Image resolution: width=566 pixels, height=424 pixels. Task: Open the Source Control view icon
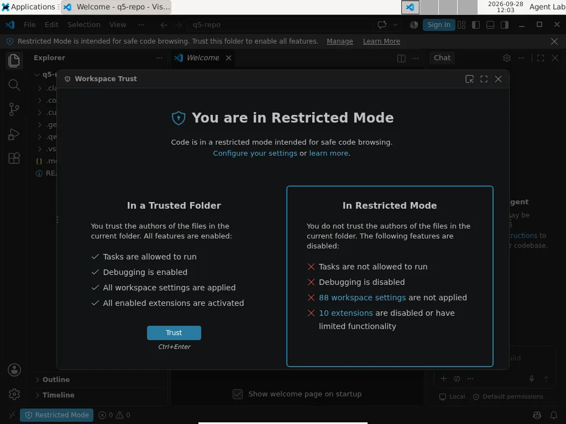[x=14, y=109]
